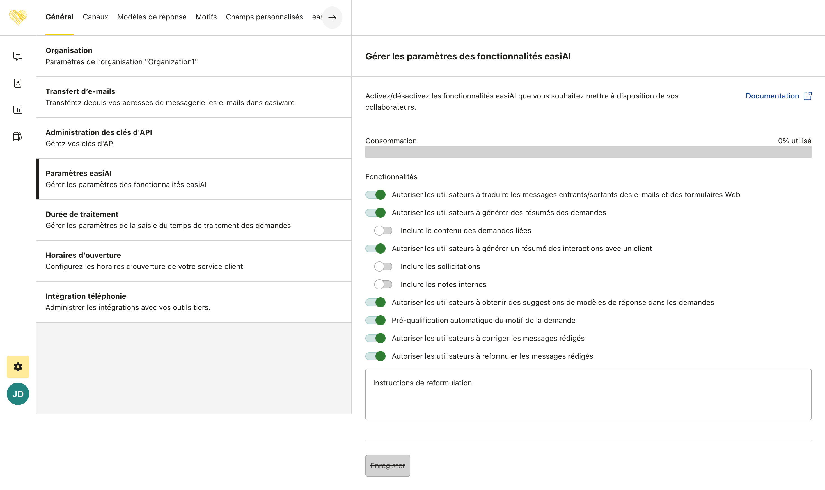Screen dimensions: 825x490
Task: Toggle Pré-qualification automatique du motif
Action: coord(375,320)
